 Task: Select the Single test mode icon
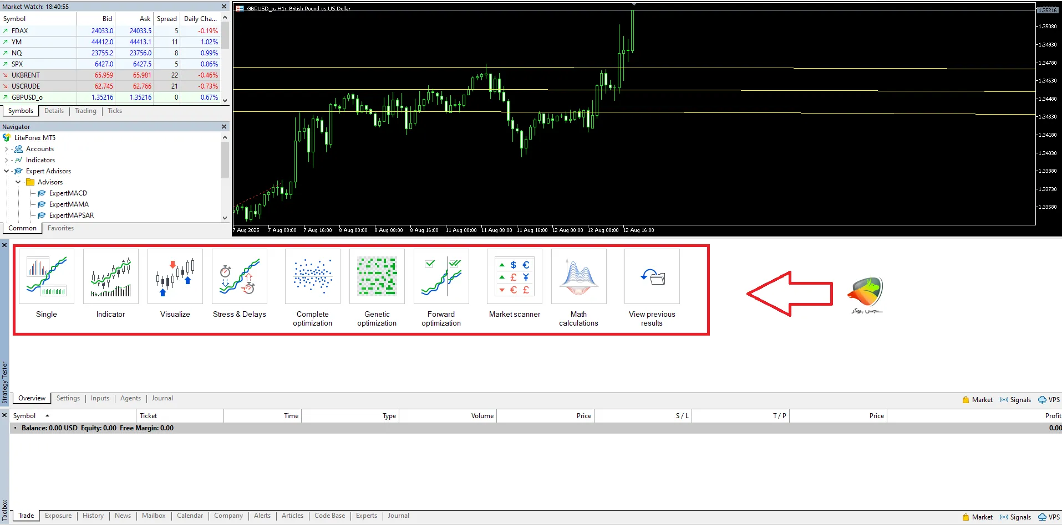click(47, 276)
